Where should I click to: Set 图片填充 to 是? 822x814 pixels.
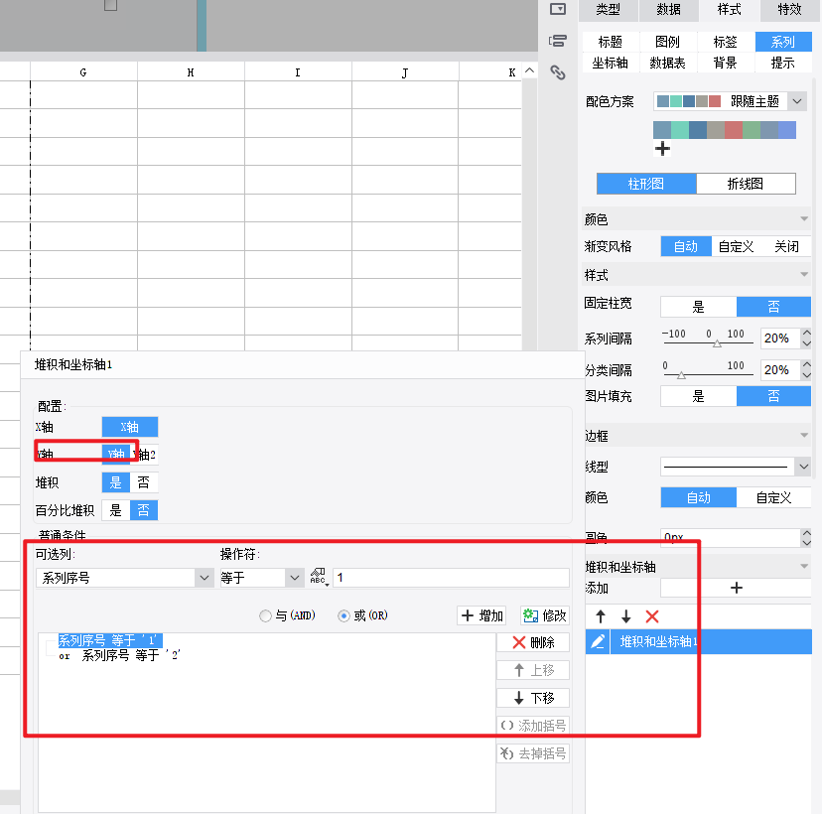(698, 396)
